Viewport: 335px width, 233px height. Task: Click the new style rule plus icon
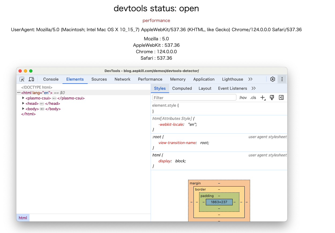[263, 98]
